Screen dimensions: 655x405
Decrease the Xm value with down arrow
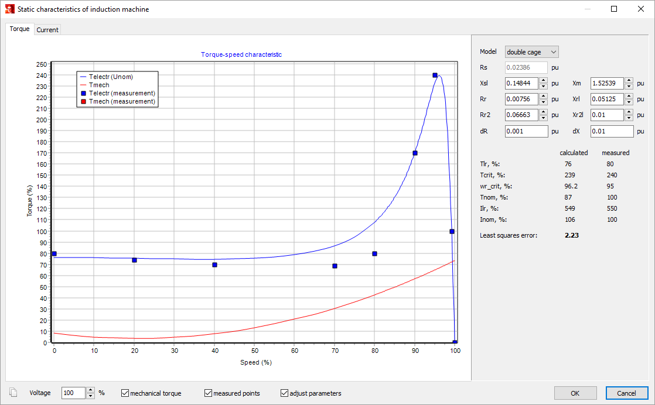click(629, 87)
